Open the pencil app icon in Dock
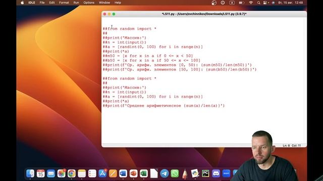323x181 pixels. point(185,173)
